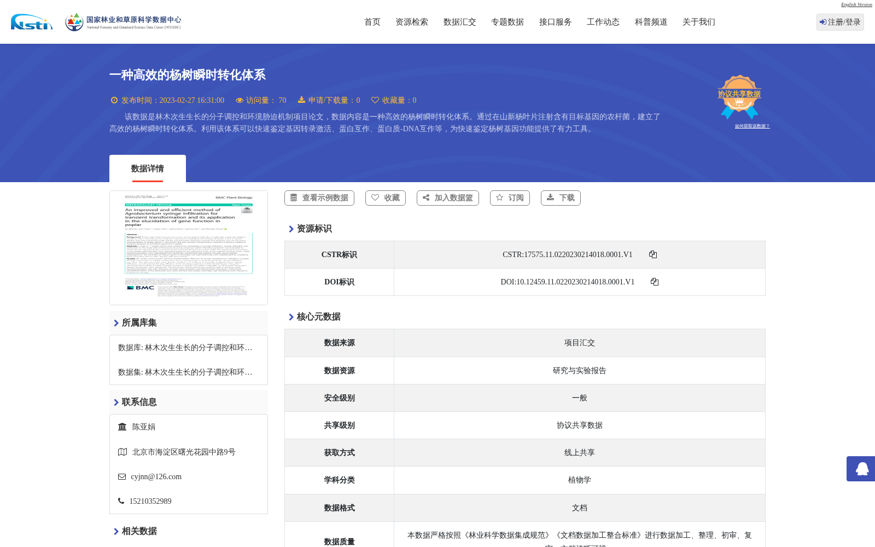Open the QQ customer service chat icon
This screenshot has width=875, height=547.
(861, 469)
